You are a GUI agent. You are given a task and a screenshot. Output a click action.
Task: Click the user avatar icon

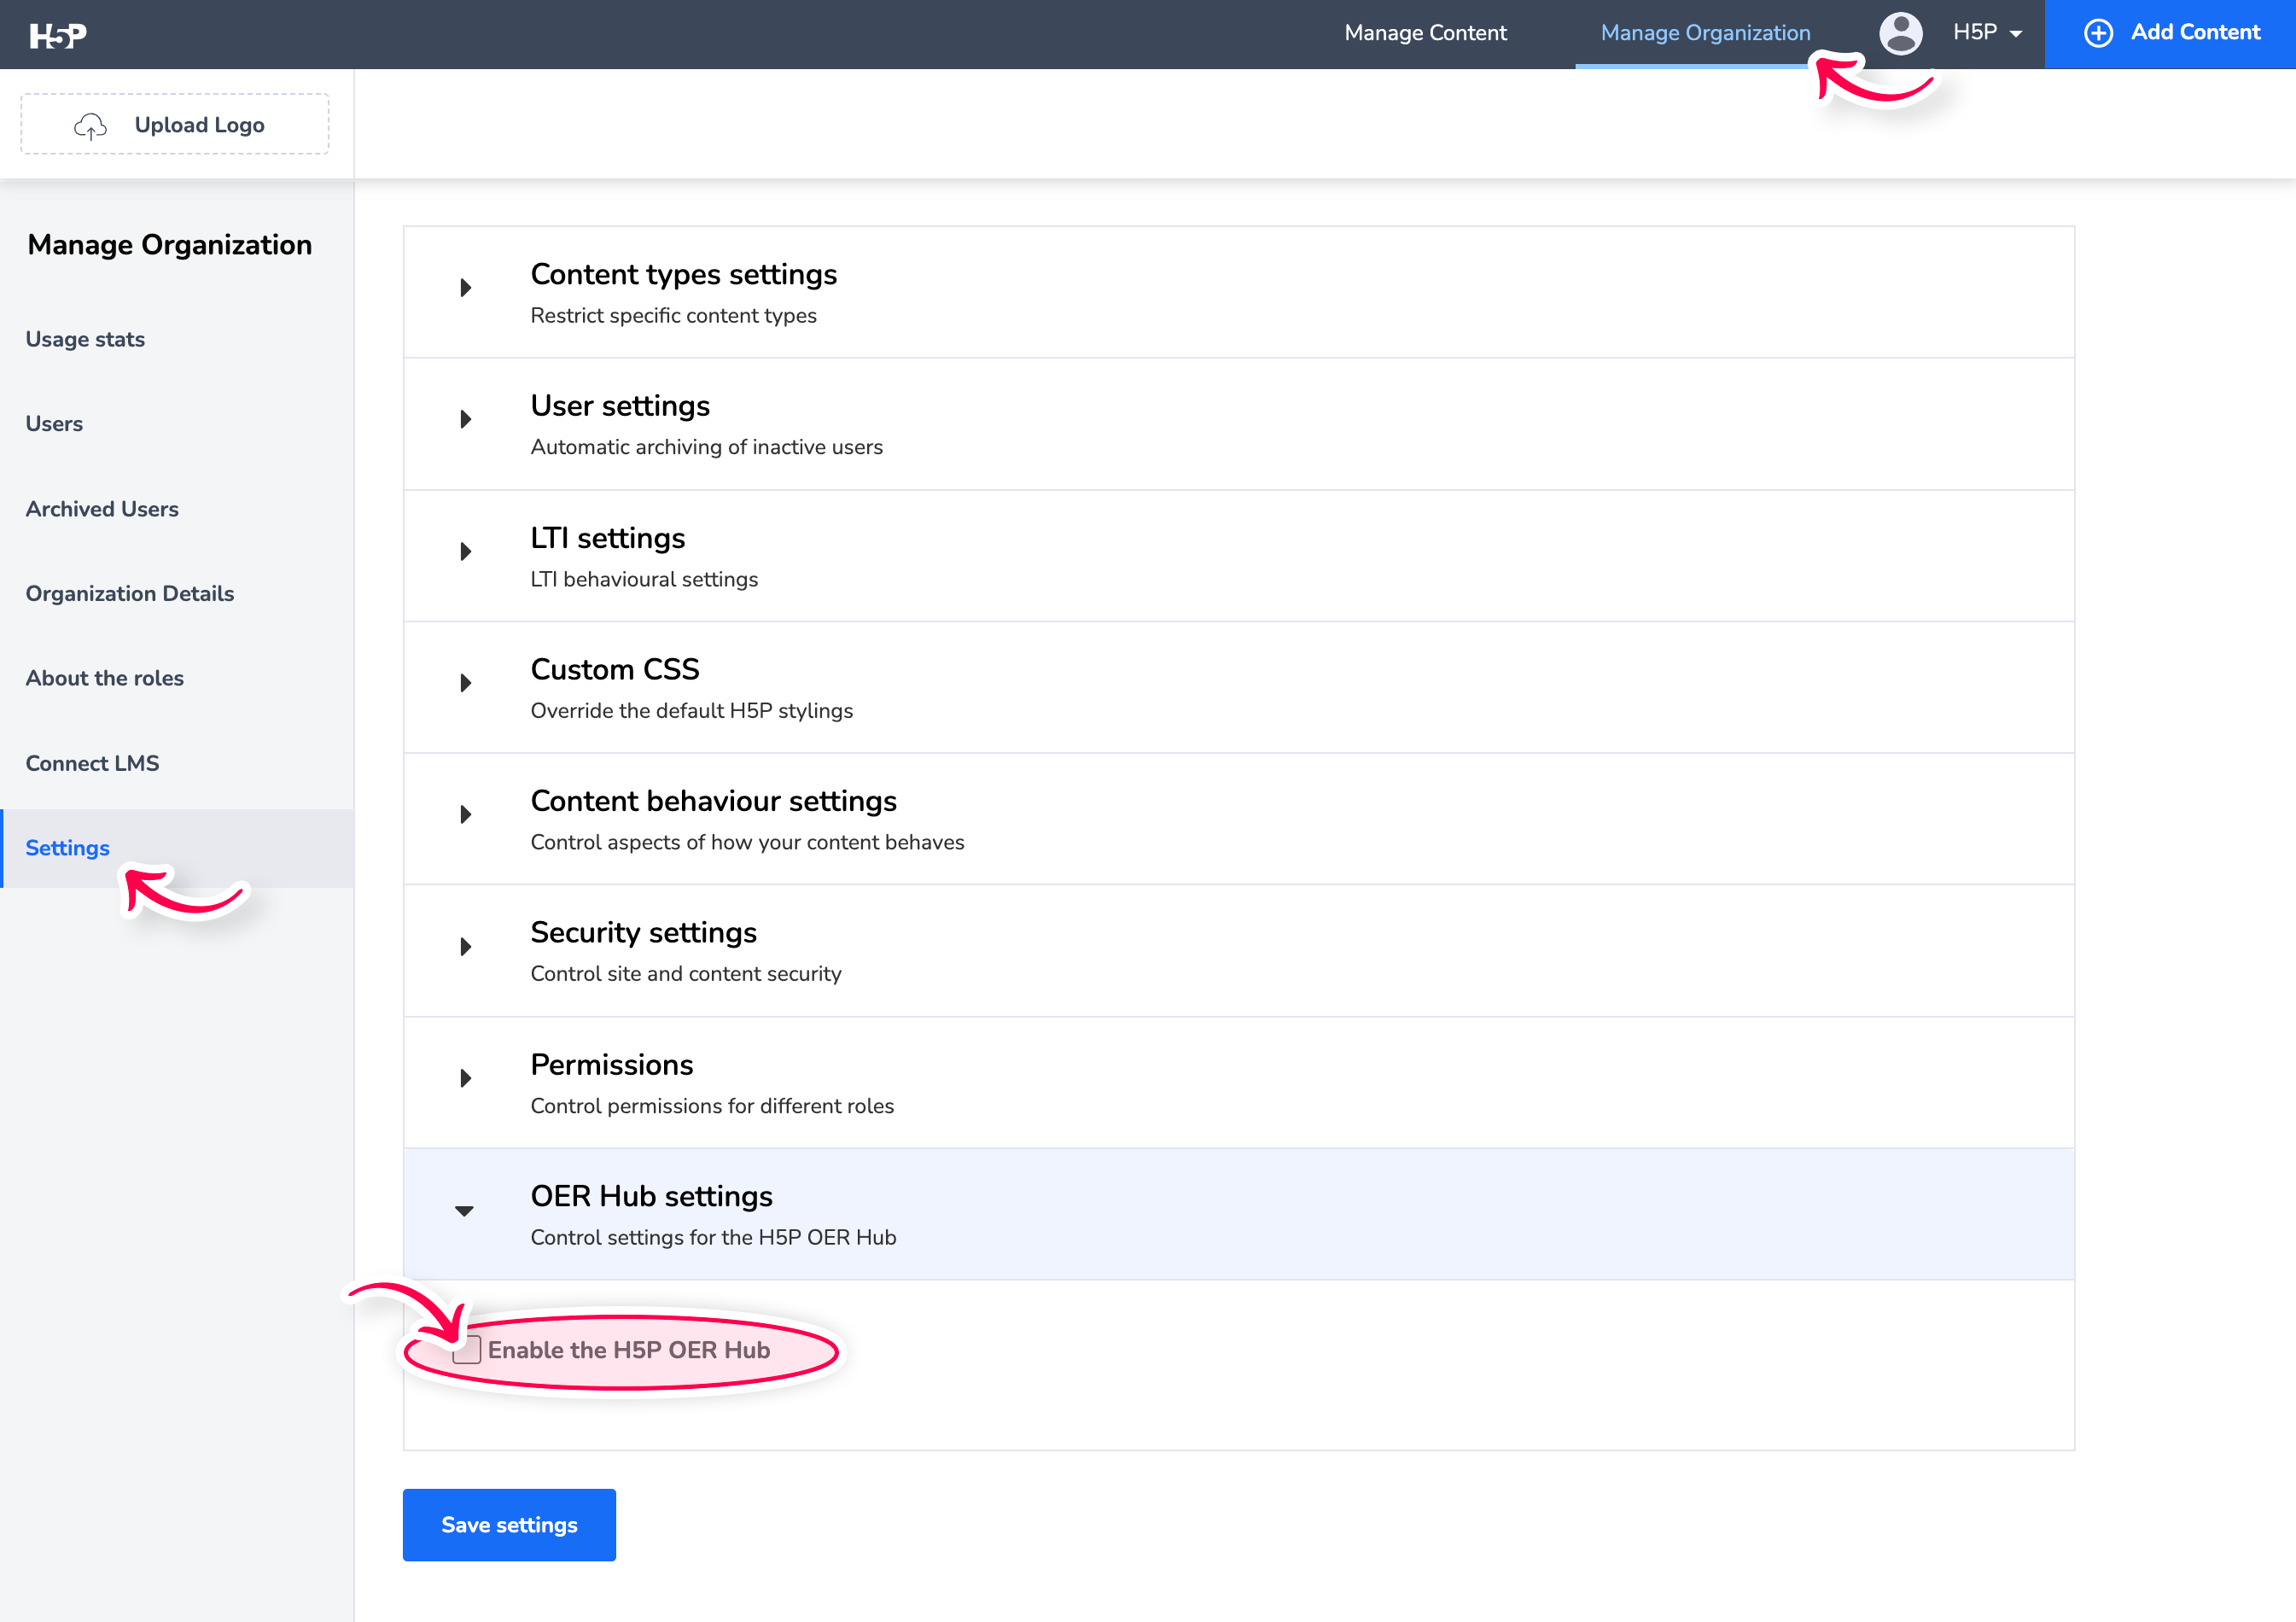click(1900, 33)
